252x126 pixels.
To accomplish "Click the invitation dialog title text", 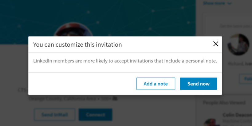I will [77, 44].
